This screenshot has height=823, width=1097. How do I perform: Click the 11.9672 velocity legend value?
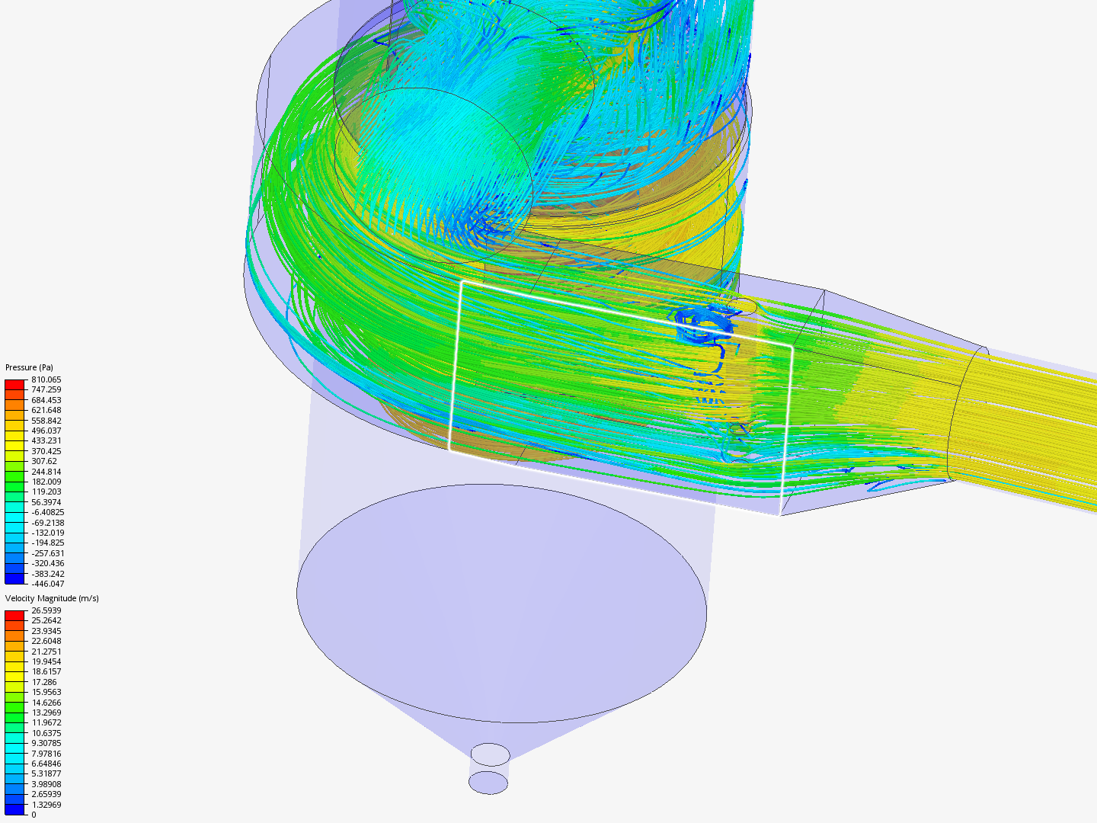pos(46,722)
